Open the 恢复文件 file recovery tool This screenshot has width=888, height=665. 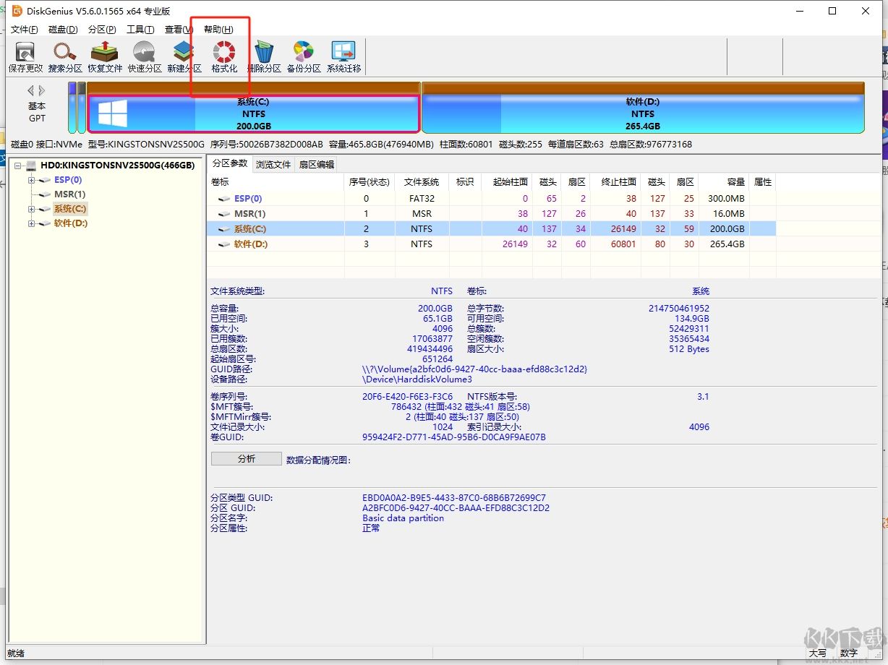(x=105, y=56)
